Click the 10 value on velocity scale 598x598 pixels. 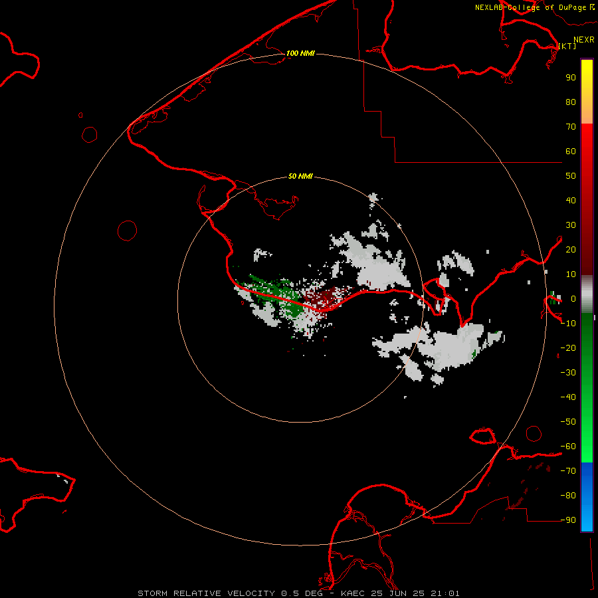point(571,274)
